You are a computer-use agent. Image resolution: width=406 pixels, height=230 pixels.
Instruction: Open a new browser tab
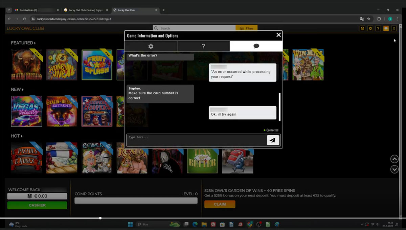(164, 10)
